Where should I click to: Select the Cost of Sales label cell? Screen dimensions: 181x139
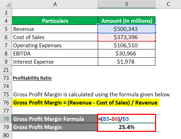pos(55,37)
